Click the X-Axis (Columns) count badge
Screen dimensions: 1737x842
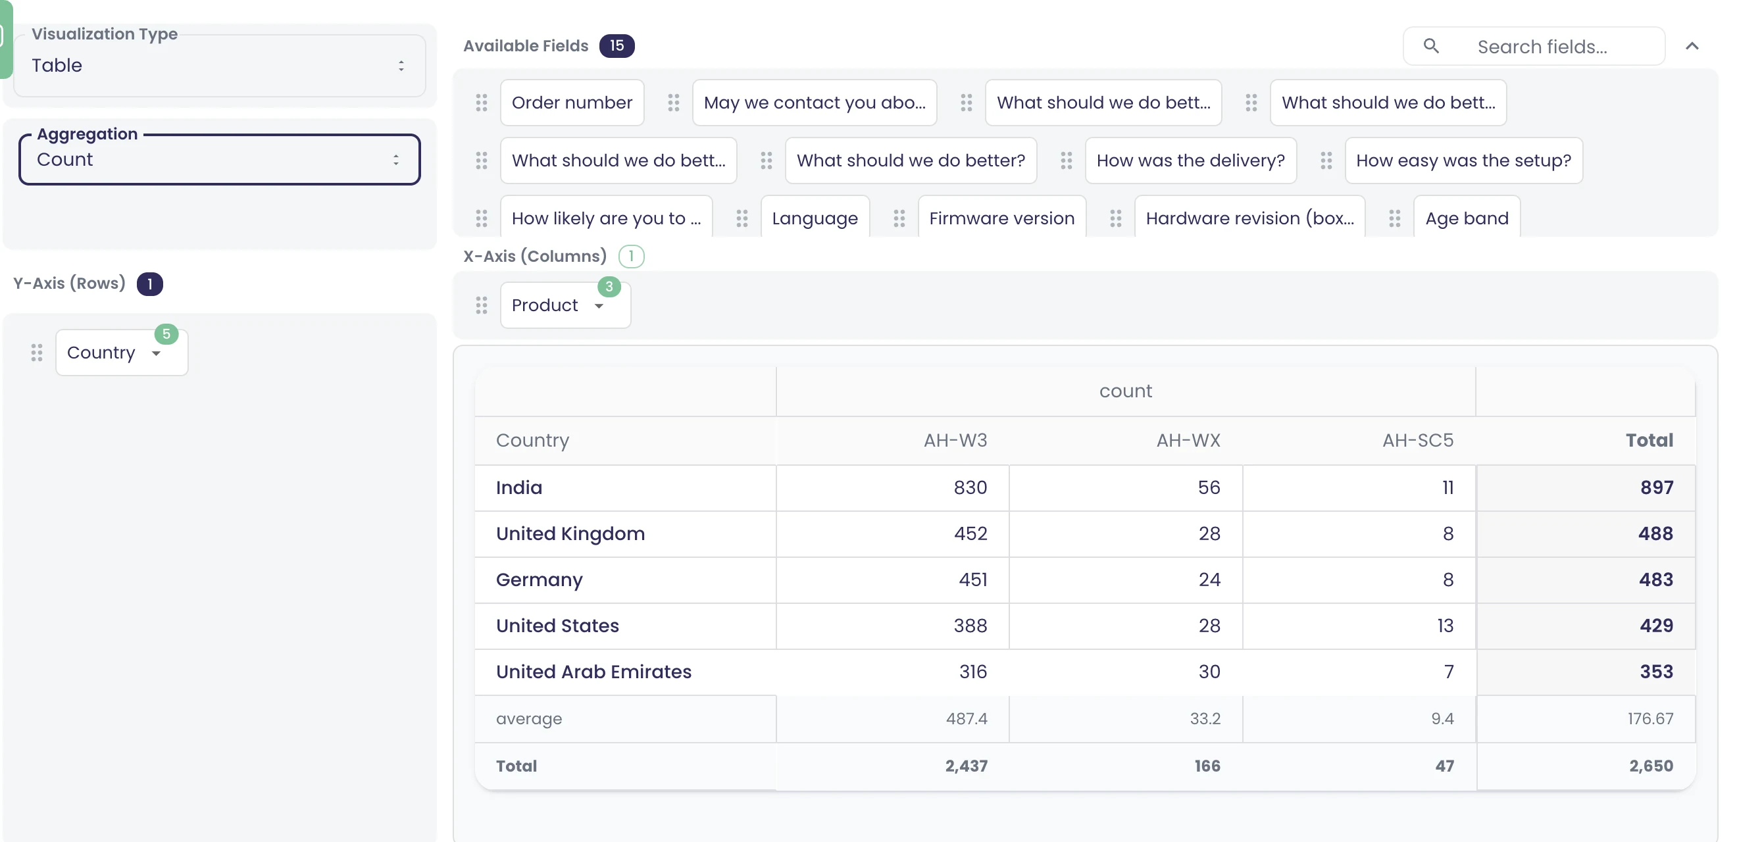(x=631, y=256)
